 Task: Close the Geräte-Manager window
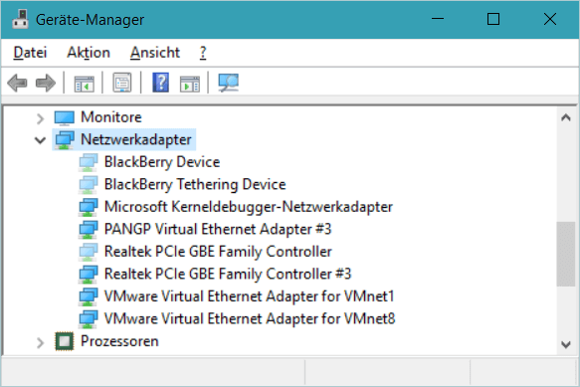(x=550, y=19)
